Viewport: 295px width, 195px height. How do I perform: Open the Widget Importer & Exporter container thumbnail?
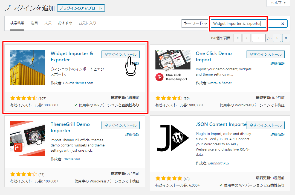(28, 68)
